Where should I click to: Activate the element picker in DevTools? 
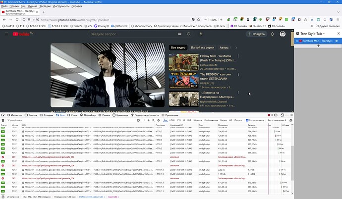[x=3, y=115]
